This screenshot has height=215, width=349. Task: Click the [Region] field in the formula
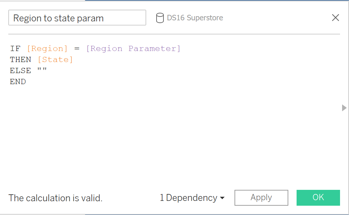click(x=47, y=49)
